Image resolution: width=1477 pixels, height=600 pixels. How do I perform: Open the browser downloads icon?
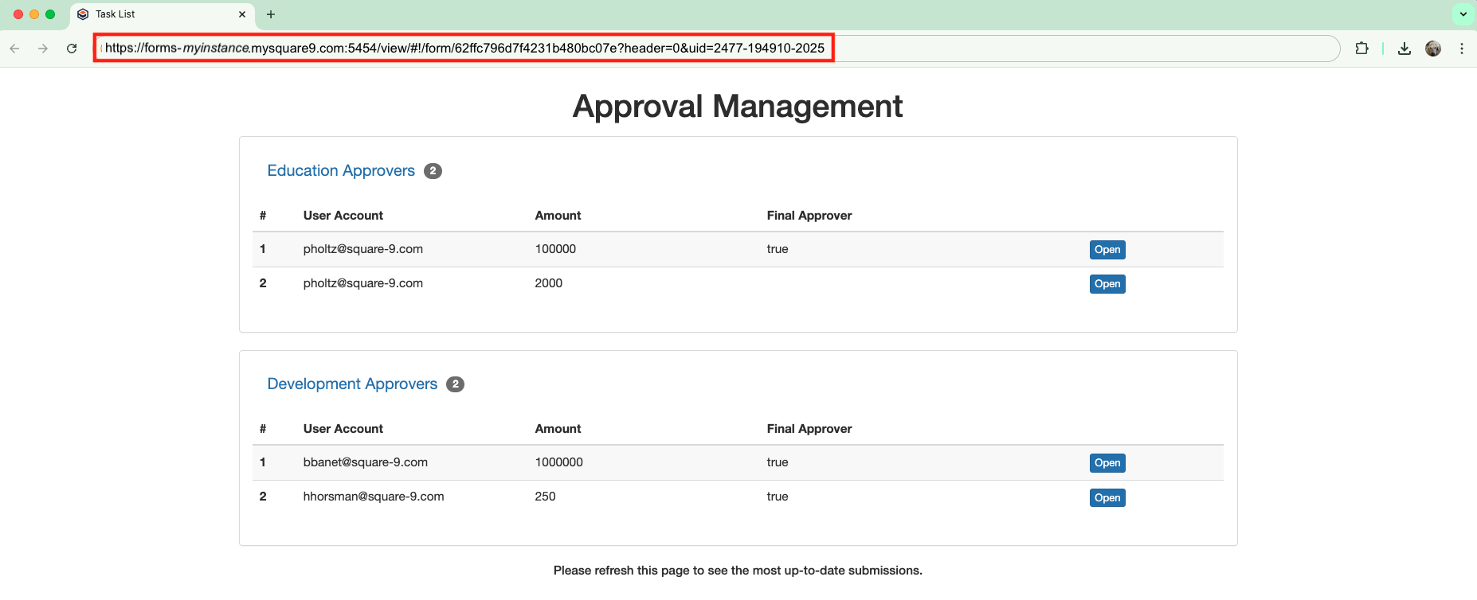(1405, 49)
